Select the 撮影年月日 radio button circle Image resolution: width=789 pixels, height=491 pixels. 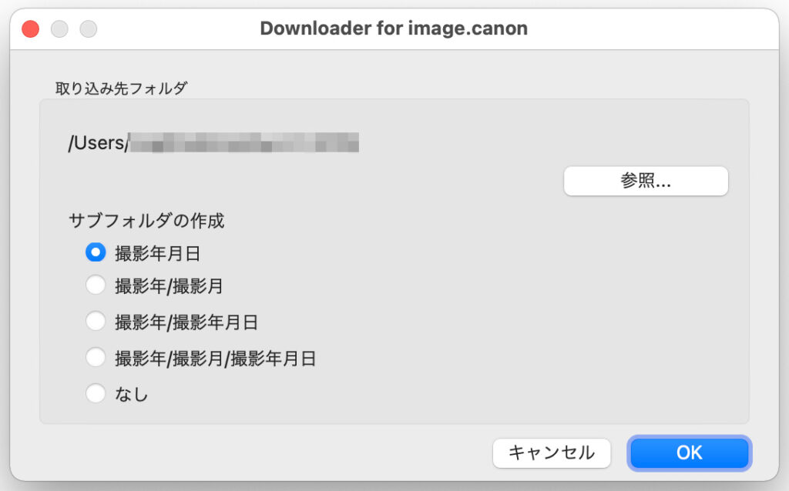coord(96,252)
